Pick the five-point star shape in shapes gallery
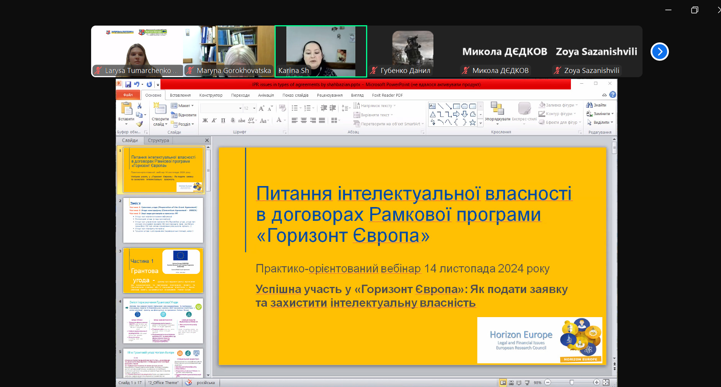 [472, 123]
